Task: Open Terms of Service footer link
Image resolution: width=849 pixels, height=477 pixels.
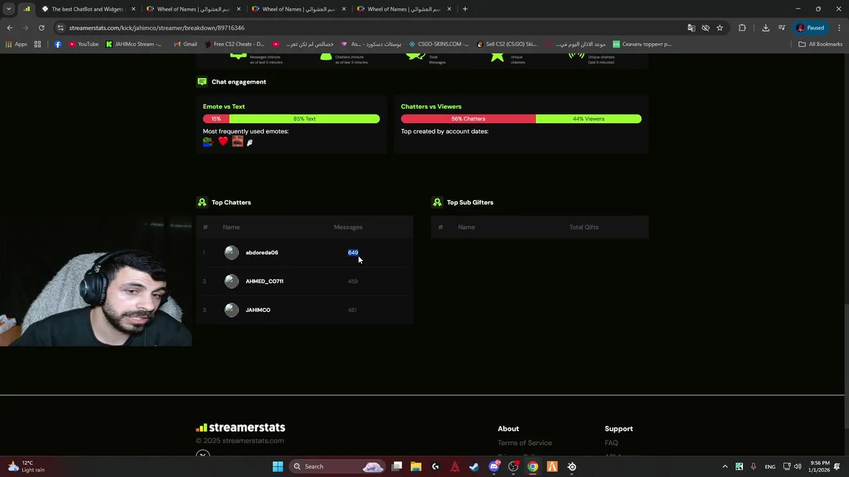Action: (x=525, y=443)
